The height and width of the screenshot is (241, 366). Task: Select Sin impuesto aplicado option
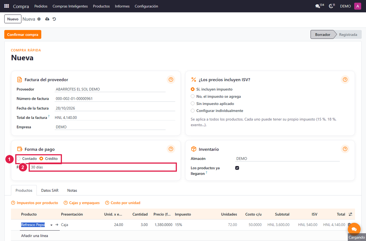[193, 104]
